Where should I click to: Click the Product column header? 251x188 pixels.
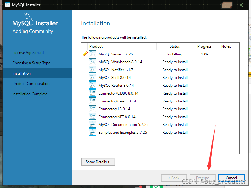click(122, 46)
